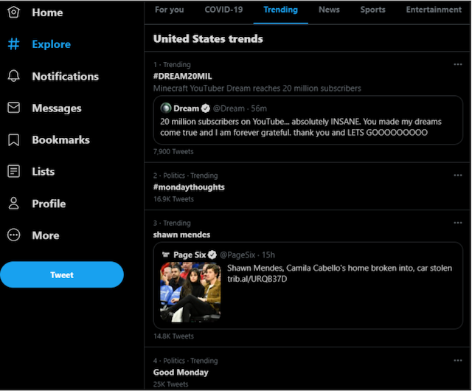472x391 pixels.
Task: Open options menu for Good Monday trend
Action: coord(458,361)
